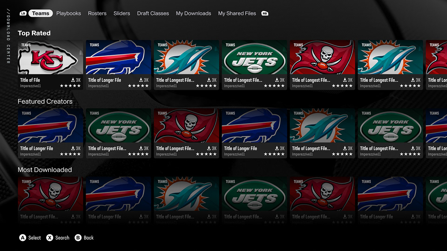447x251 pixels.
Task: Go to the Sliders tab
Action: click(x=122, y=13)
